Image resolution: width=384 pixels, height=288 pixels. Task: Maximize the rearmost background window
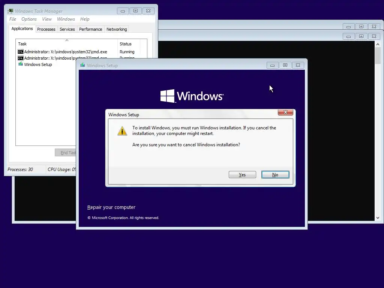(361, 27)
